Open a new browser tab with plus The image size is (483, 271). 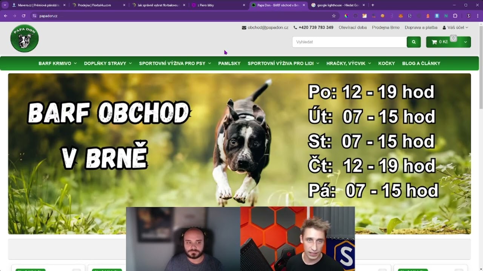pos(373,5)
